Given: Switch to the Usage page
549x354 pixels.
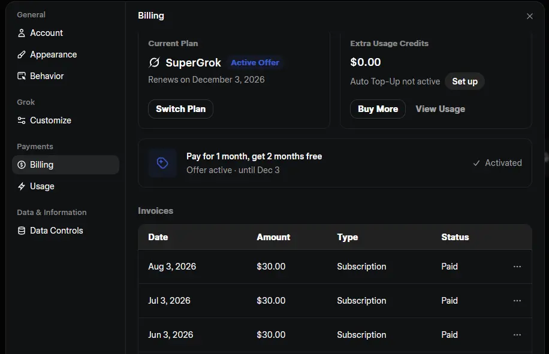Looking at the screenshot, I should point(65,186).
